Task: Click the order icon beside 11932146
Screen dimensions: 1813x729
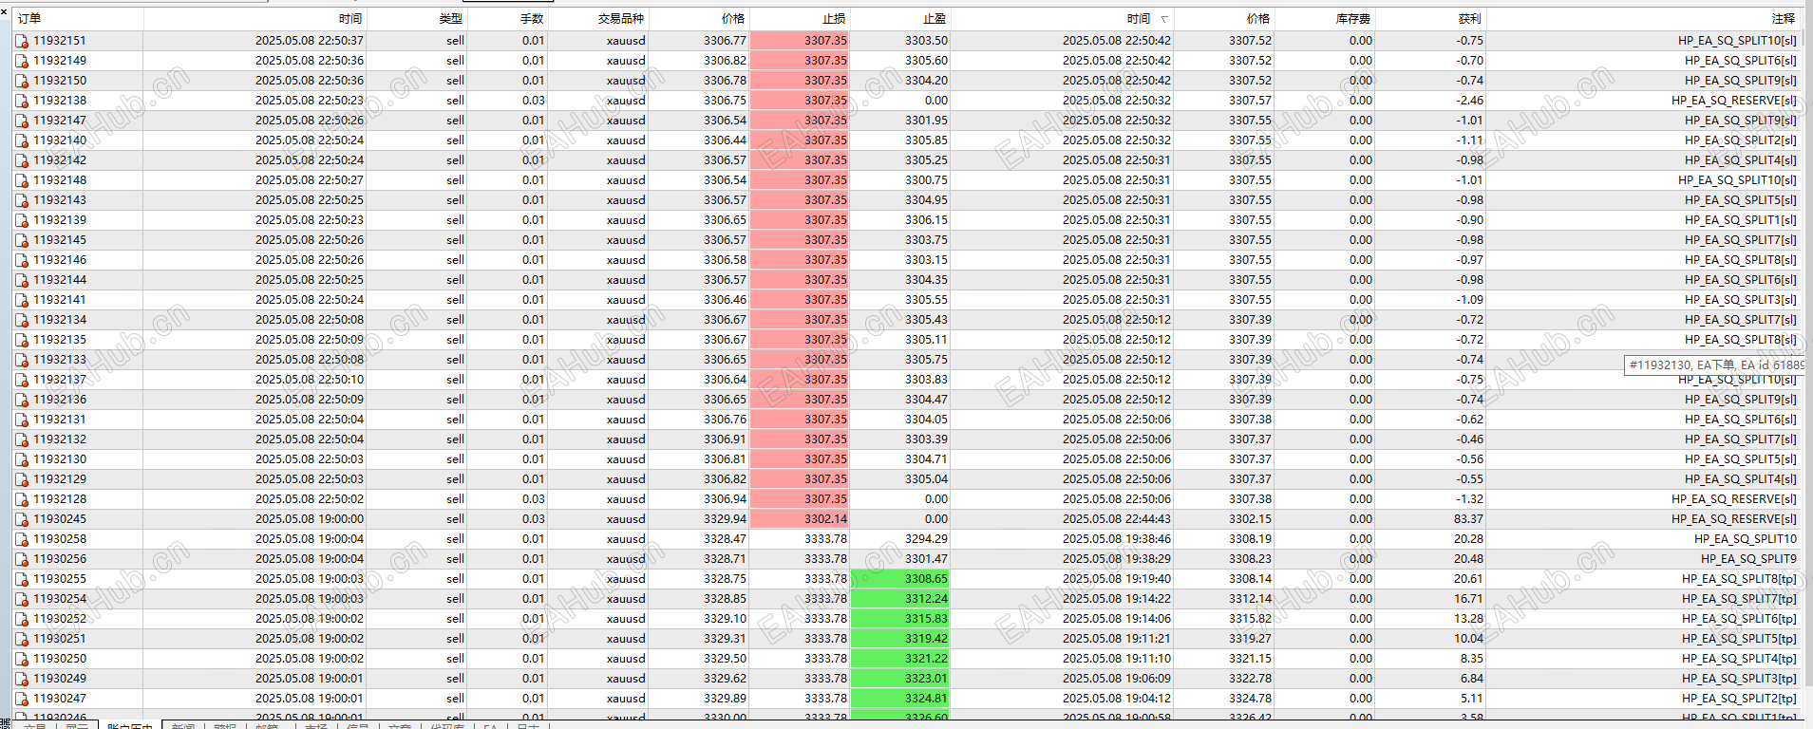Action: click(x=22, y=260)
